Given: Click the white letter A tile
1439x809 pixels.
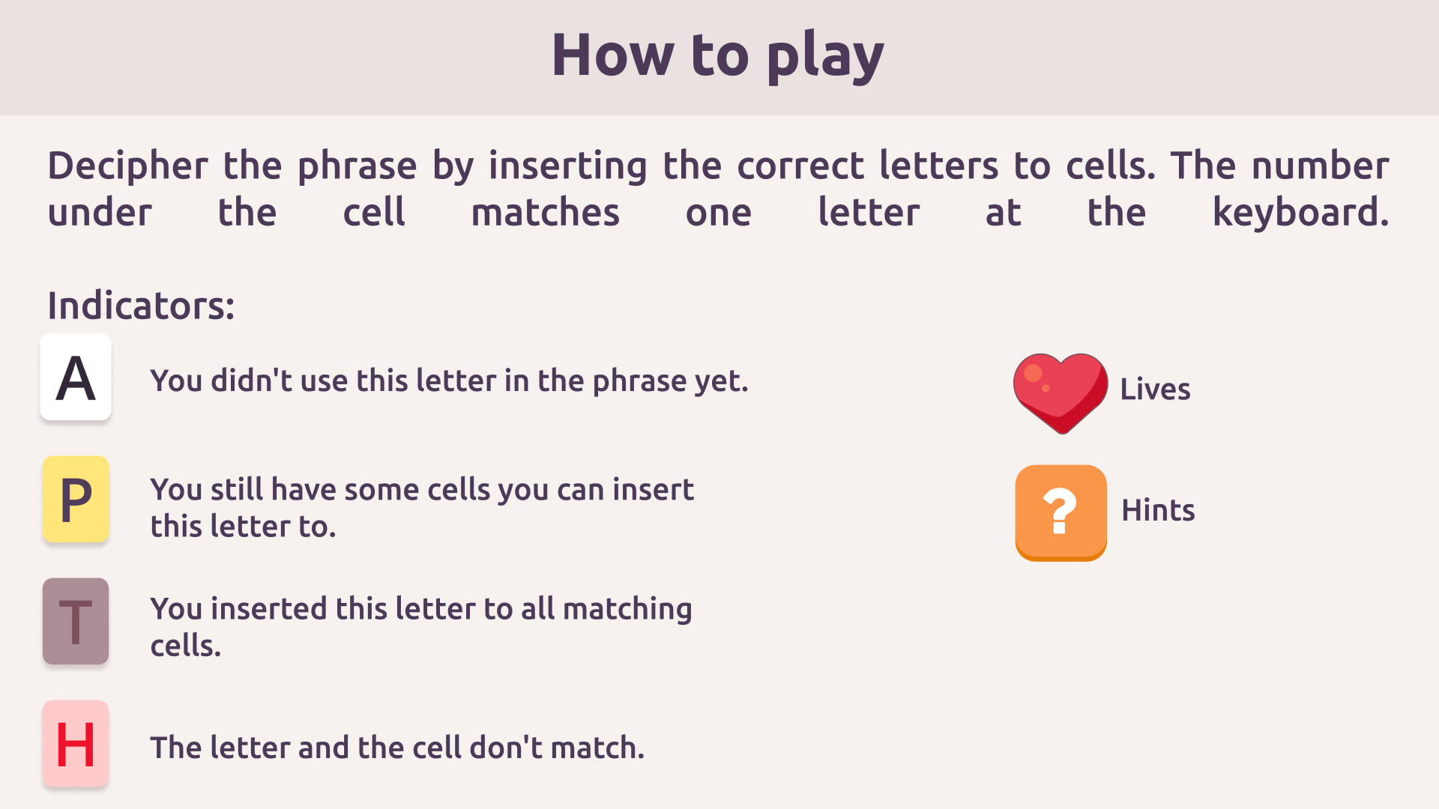Looking at the screenshot, I should pos(76,377).
